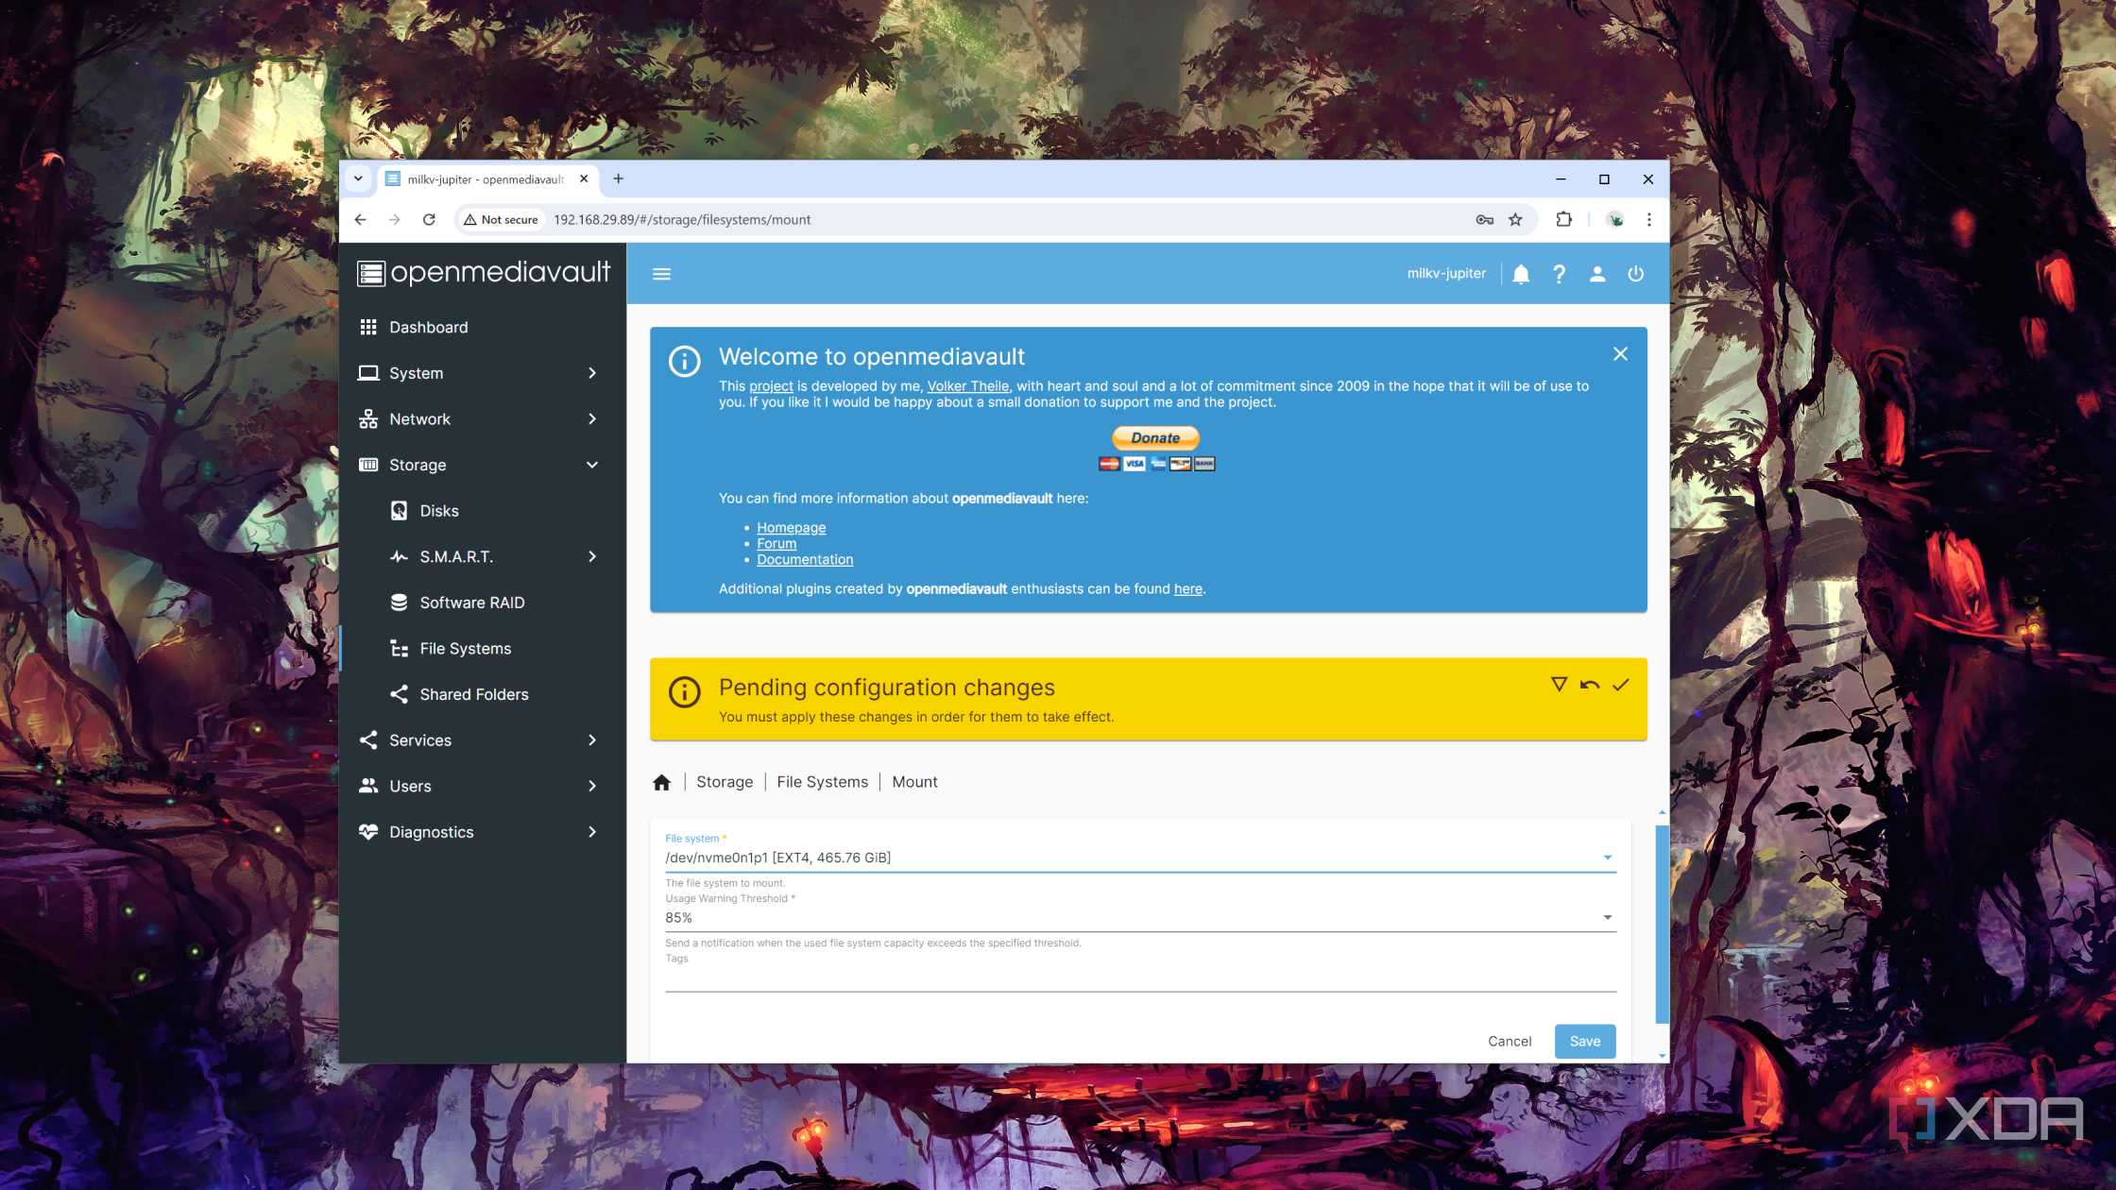Open the Homepage link
Image resolution: width=2116 pixels, height=1190 pixels.
coord(791,528)
